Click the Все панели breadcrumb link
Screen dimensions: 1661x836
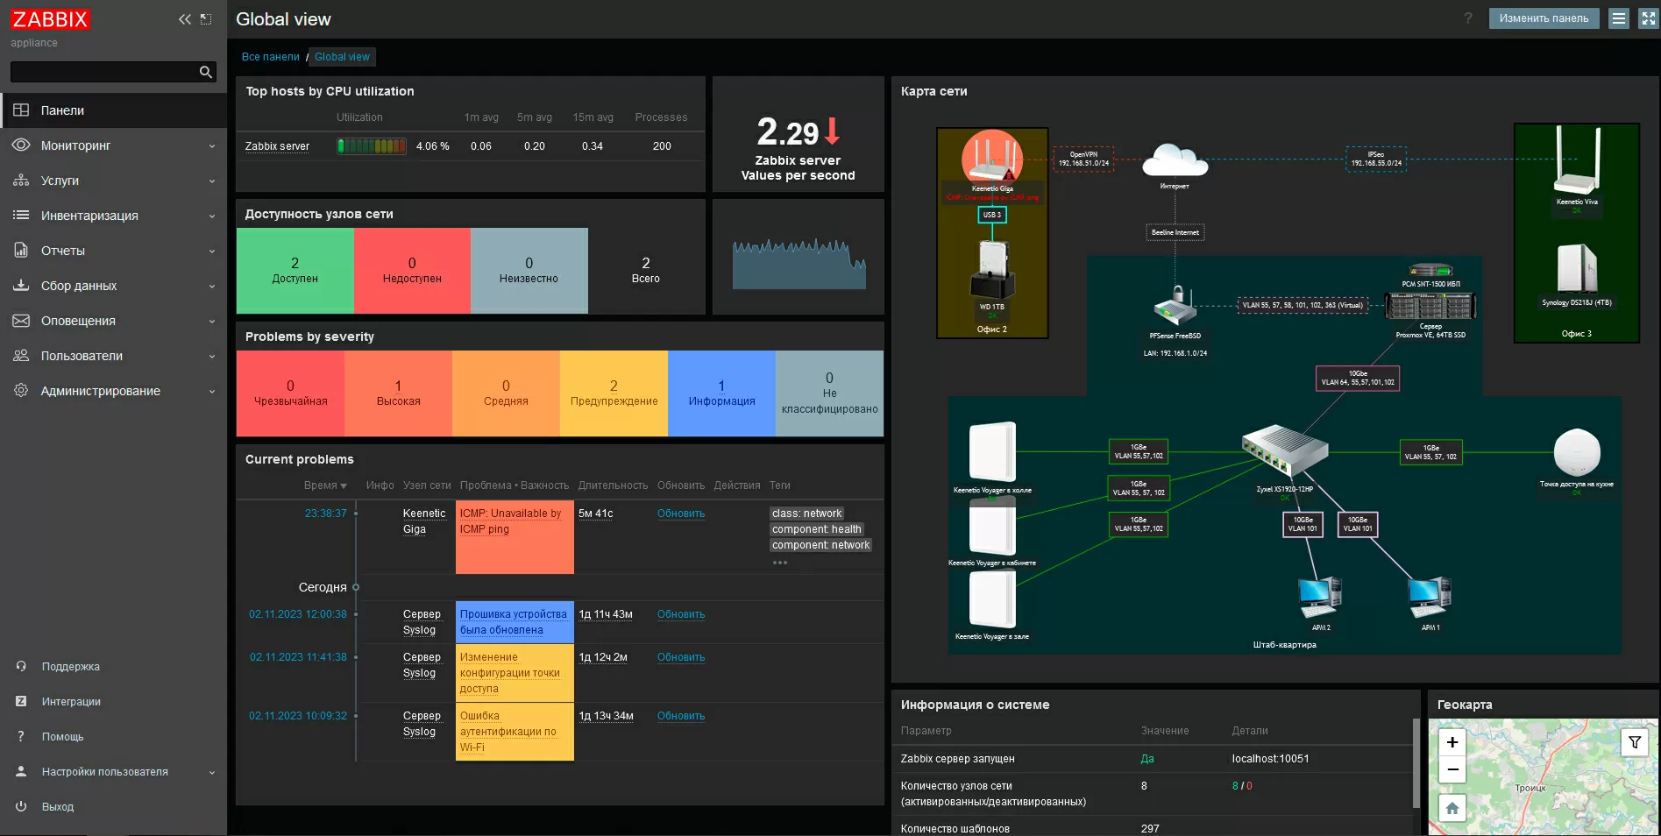[271, 57]
